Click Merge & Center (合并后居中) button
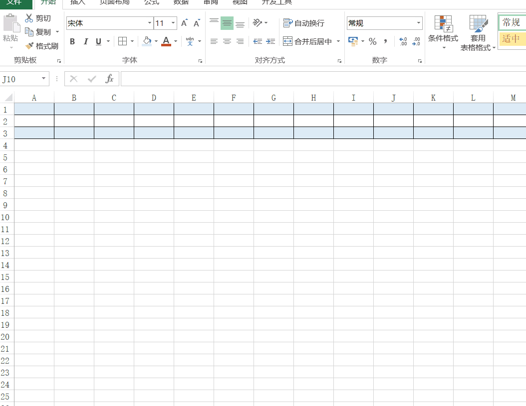The height and width of the screenshot is (406, 526). [x=307, y=41]
